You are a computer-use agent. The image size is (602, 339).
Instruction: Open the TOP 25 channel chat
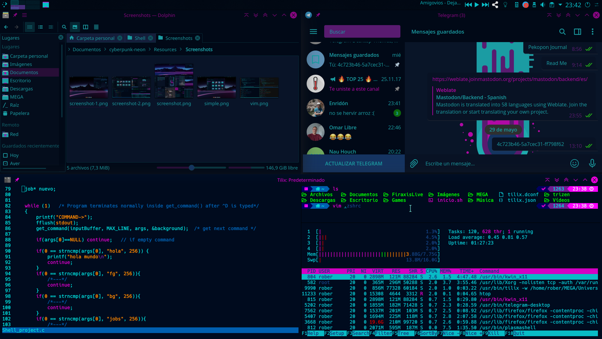[354, 84]
